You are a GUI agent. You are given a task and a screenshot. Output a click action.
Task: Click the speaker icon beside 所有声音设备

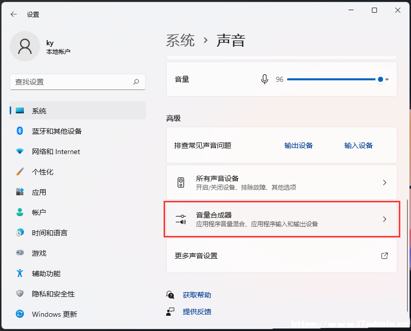181,183
